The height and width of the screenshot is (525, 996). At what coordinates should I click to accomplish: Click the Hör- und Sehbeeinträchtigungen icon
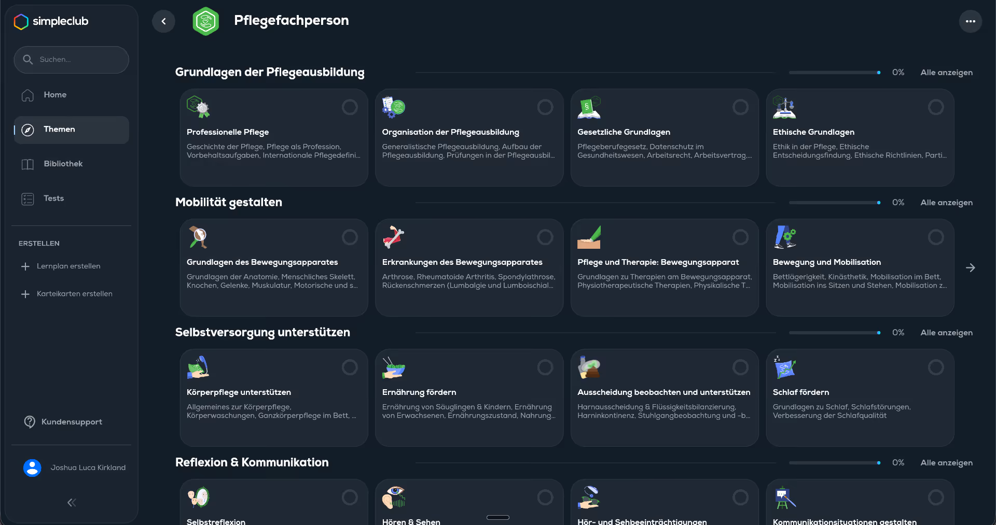pos(589,498)
